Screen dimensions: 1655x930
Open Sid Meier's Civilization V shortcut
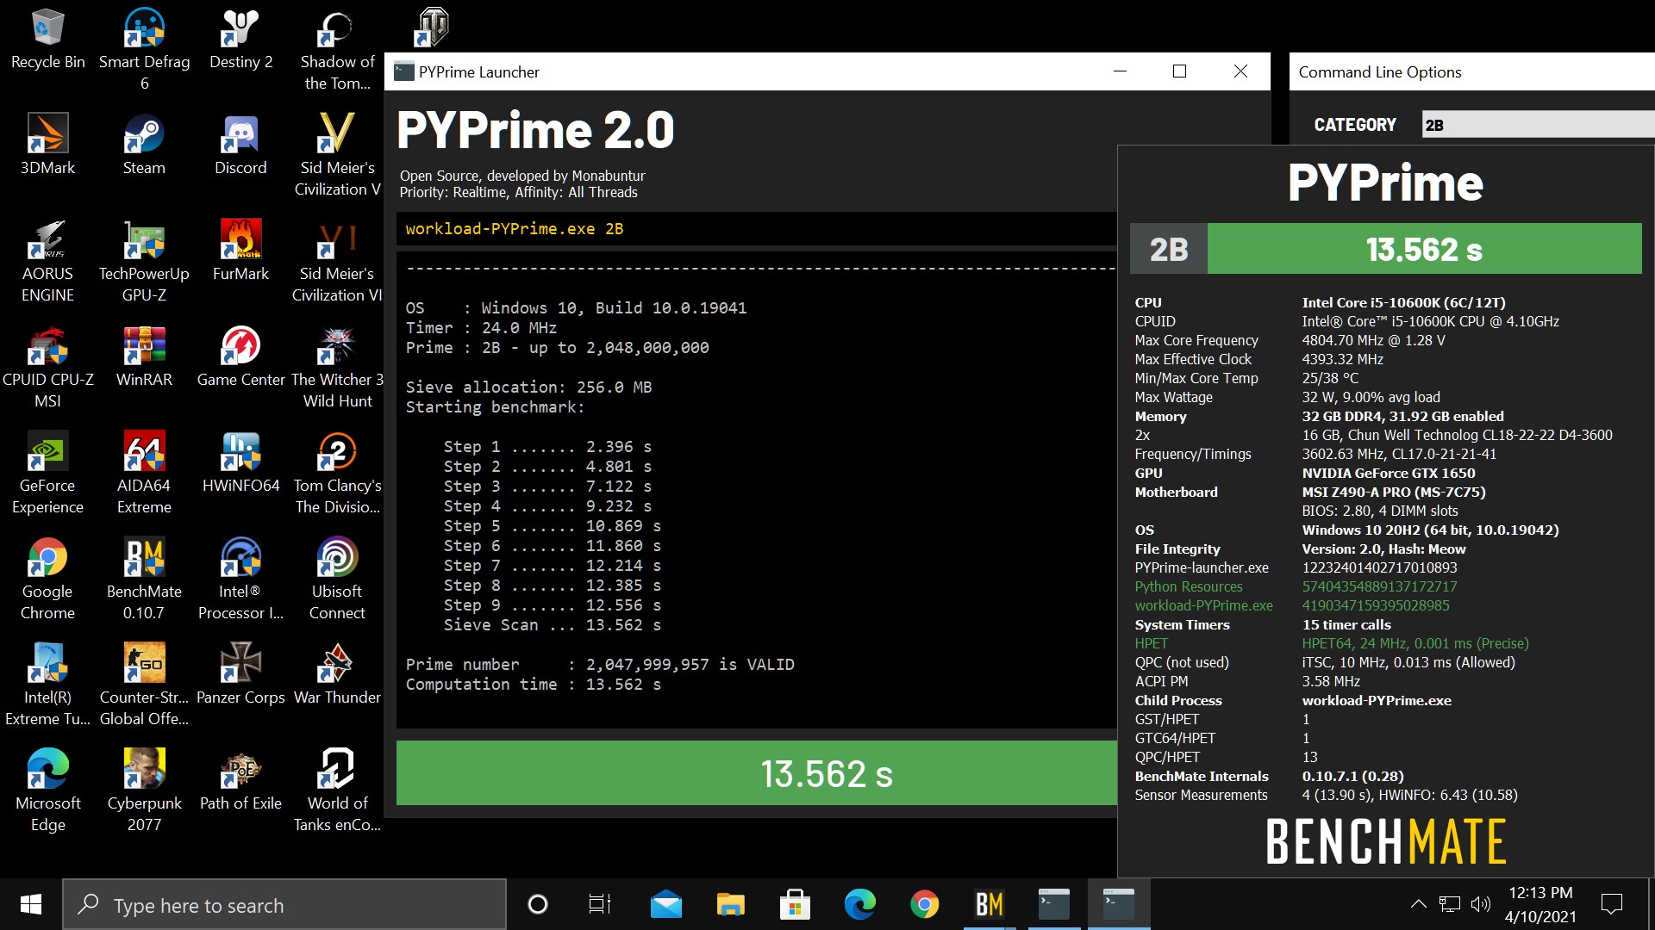tap(337, 156)
